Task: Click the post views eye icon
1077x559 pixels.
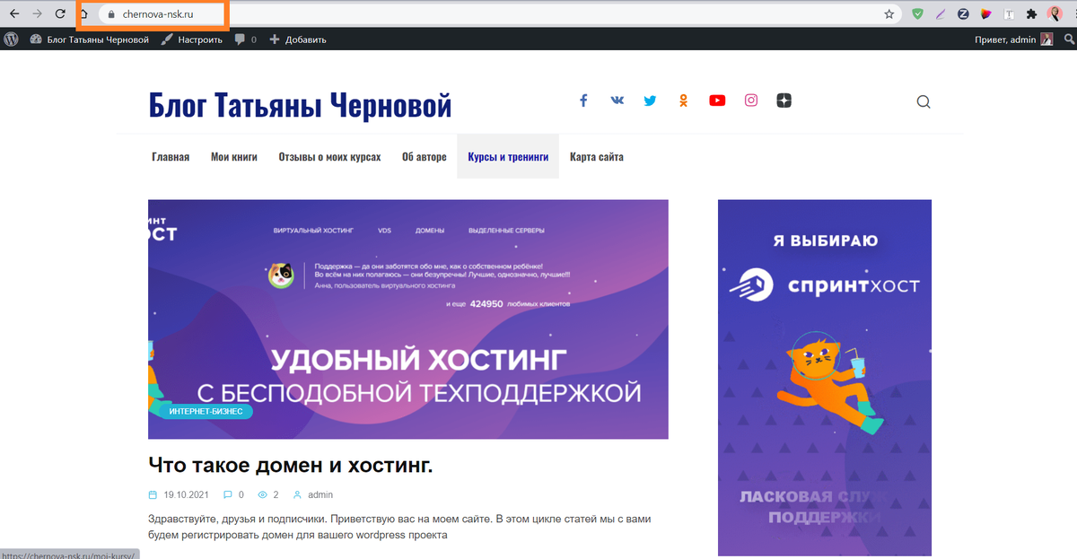Action: click(x=263, y=494)
